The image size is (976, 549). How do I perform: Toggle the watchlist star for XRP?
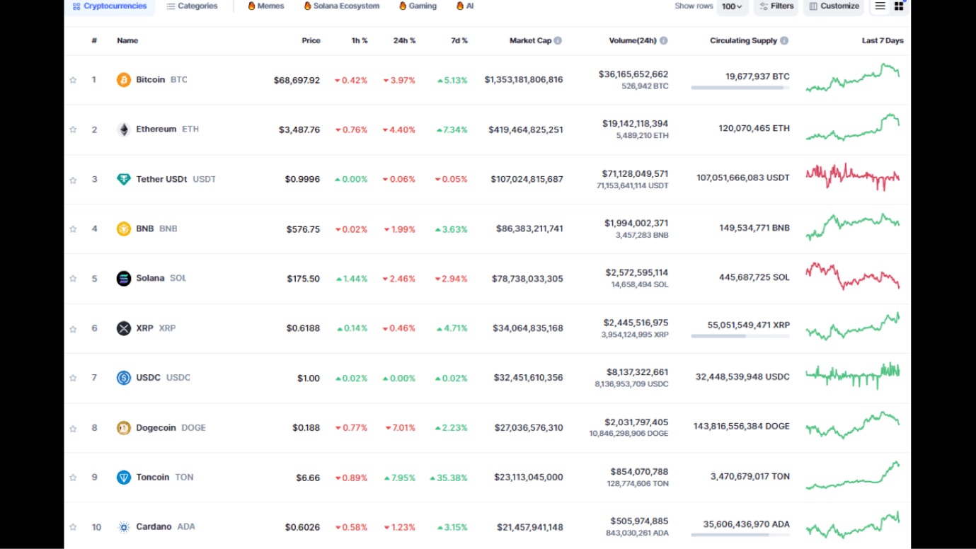tap(73, 329)
